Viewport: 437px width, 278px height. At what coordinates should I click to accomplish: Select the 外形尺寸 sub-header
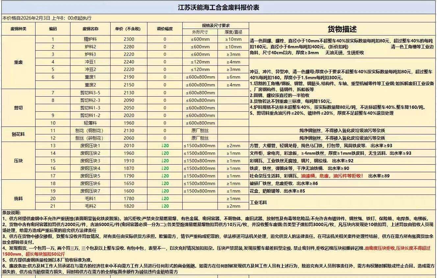tap(200, 32)
